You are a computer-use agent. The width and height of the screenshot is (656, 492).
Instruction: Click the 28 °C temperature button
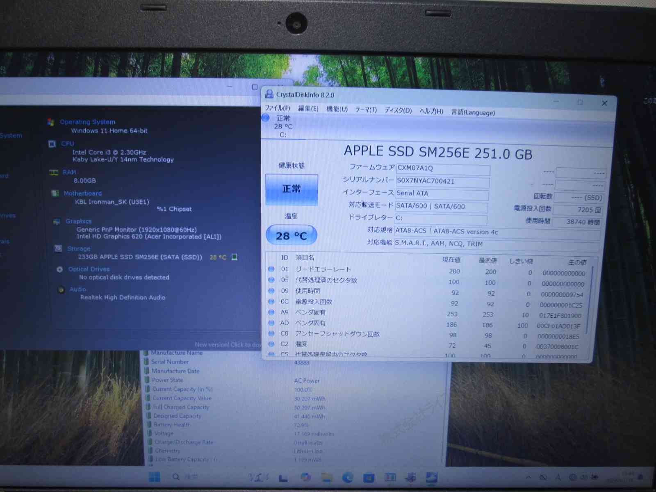pos(291,236)
